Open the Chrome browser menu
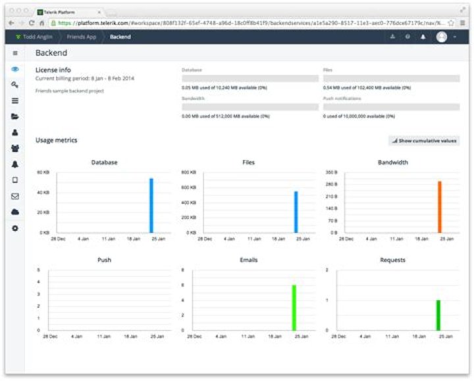This screenshot has width=474, height=381. coord(463,22)
